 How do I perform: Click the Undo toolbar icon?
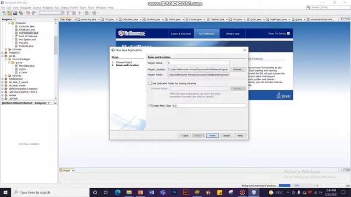click(28, 13)
